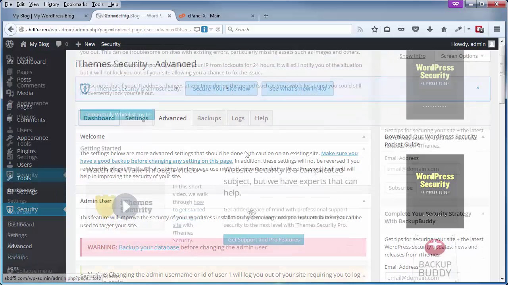Screen dimensions: 508x285
Task: Play the getting started video
Action: (x=126, y=206)
